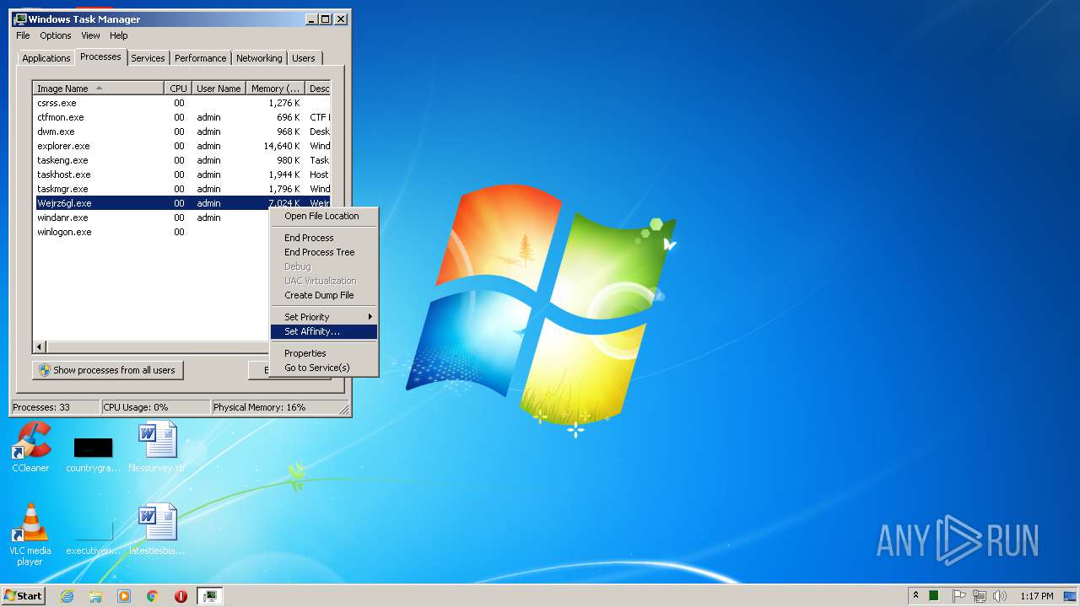The height and width of the screenshot is (607, 1080).
Task: Choose End Process in context menu
Action: (x=324, y=238)
